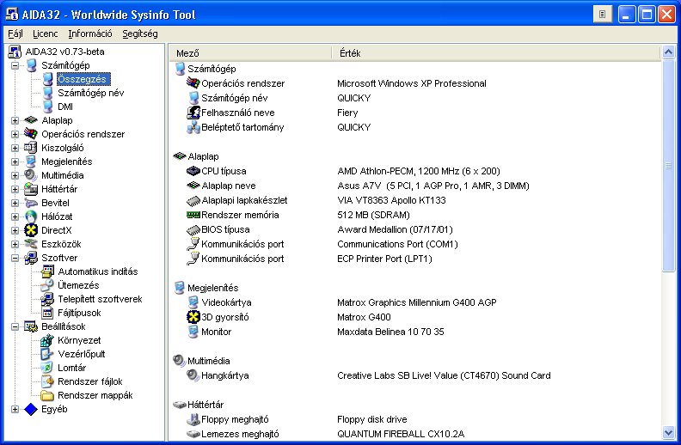The image size is (681, 445).
Task: Click the Mező column header
Action: 250,53
